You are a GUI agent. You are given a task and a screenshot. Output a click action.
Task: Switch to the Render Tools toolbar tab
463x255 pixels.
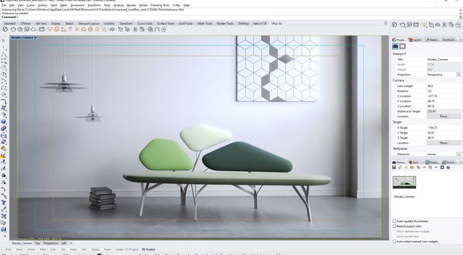[x=225, y=23]
